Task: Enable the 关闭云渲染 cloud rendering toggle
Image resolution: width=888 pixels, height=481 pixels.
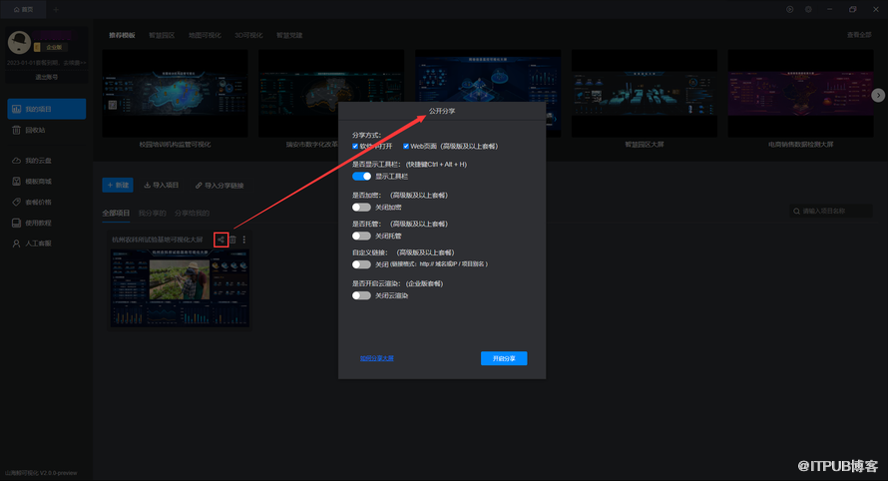Action: pos(361,295)
